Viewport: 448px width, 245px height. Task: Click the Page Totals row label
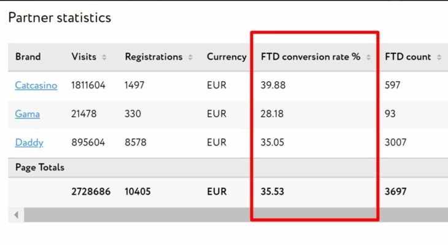(x=40, y=167)
